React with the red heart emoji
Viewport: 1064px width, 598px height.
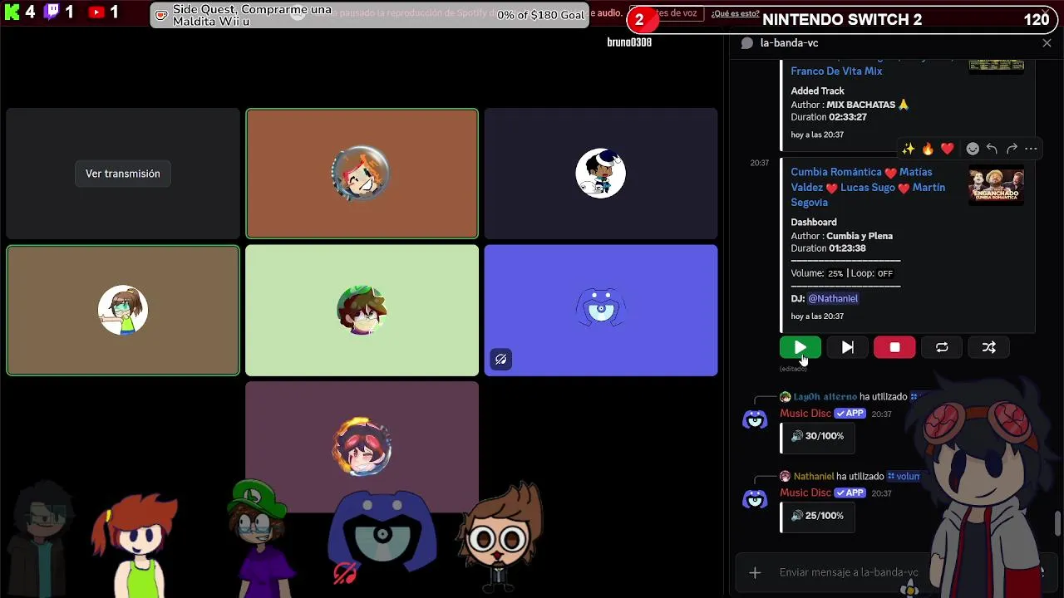(x=948, y=149)
